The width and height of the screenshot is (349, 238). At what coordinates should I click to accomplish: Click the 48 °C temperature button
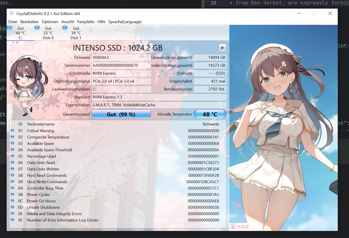click(x=210, y=114)
